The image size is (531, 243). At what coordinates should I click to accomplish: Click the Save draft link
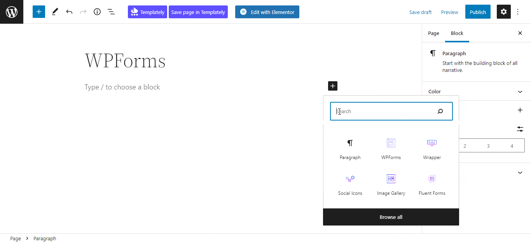pyautogui.click(x=421, y=12)
